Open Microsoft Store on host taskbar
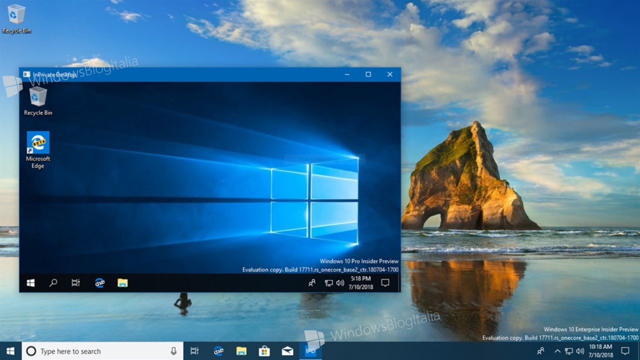This screenshot has width=640, height=360. point(264,351)
